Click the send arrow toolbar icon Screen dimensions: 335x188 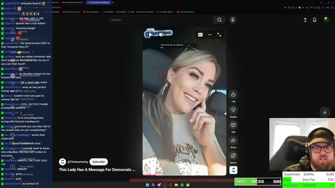coord(303,8)
